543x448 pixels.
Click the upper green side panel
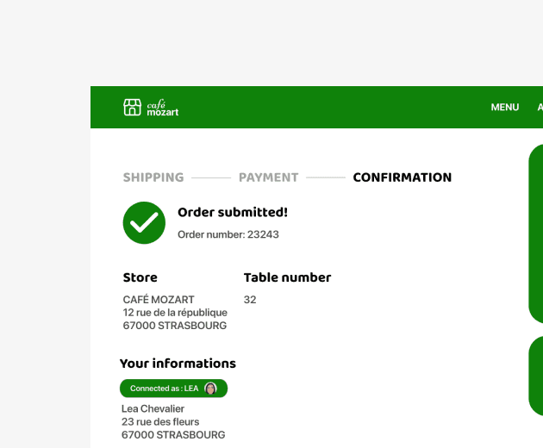(x=536, y=233)
